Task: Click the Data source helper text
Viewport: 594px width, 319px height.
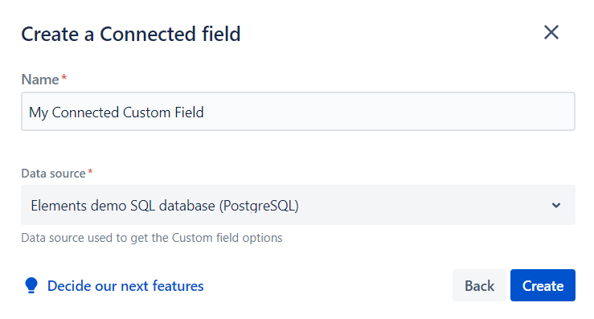Action: (152, 238)
